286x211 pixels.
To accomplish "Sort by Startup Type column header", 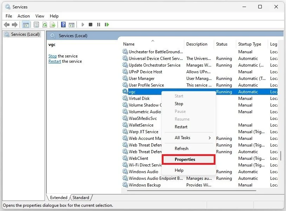I will point(250,44).
